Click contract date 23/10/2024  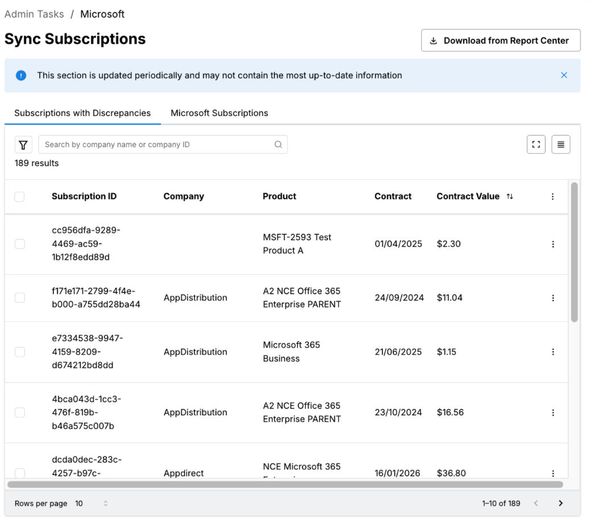[x=398, y=412]
